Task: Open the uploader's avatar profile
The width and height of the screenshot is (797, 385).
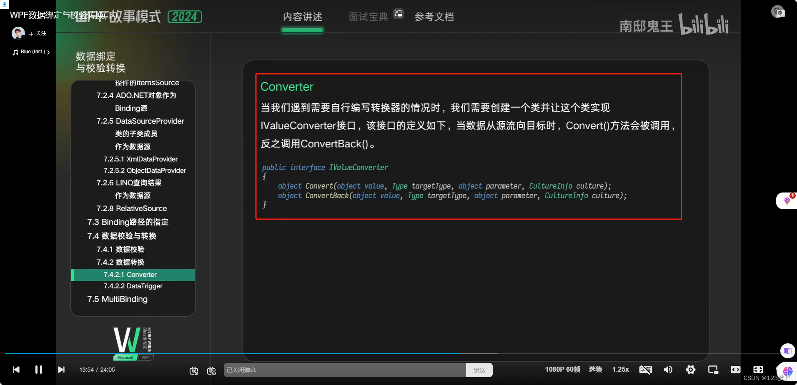Action: (18, 33)
